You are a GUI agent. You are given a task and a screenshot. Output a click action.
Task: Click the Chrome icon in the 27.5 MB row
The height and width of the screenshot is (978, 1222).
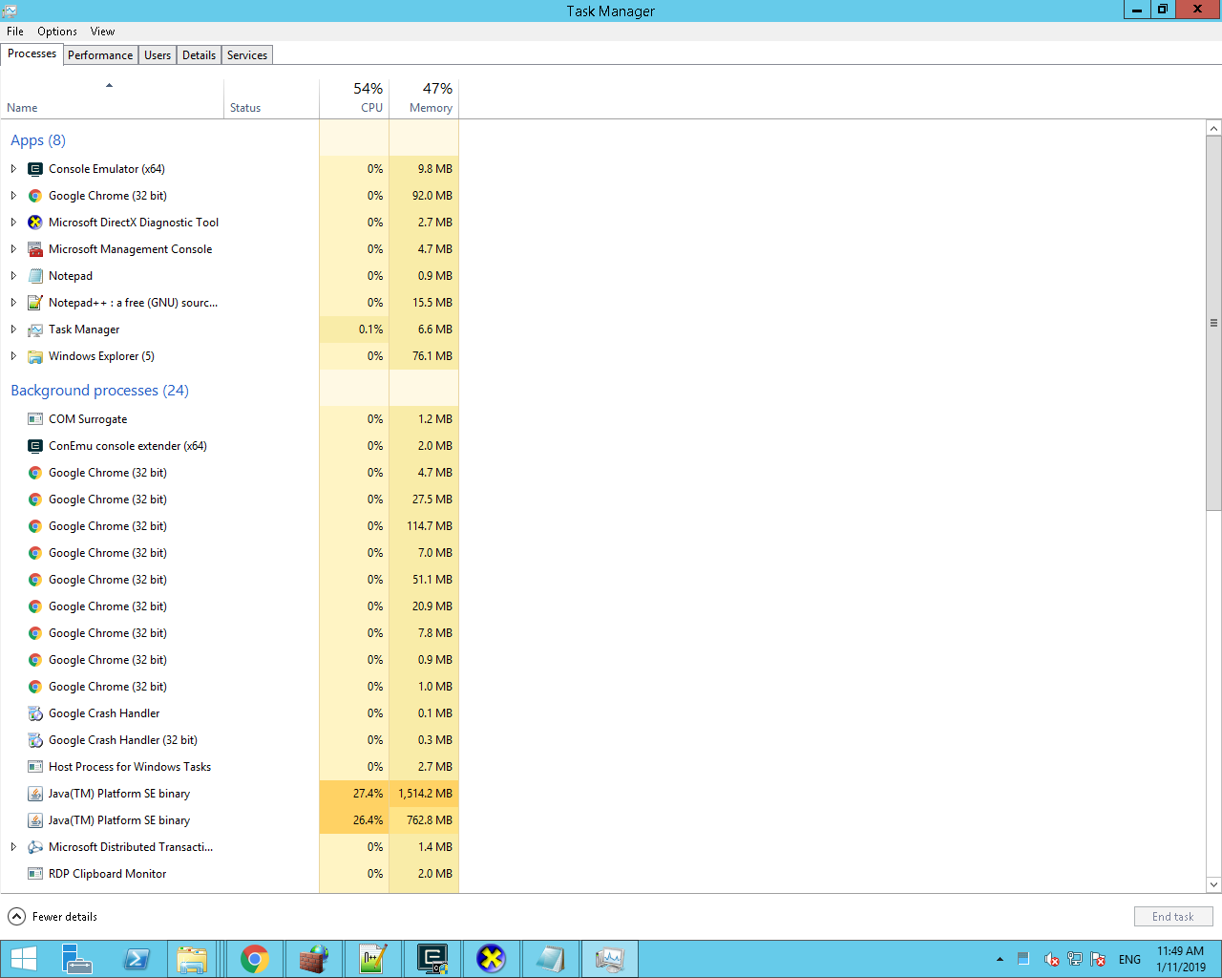coord(35,500)
